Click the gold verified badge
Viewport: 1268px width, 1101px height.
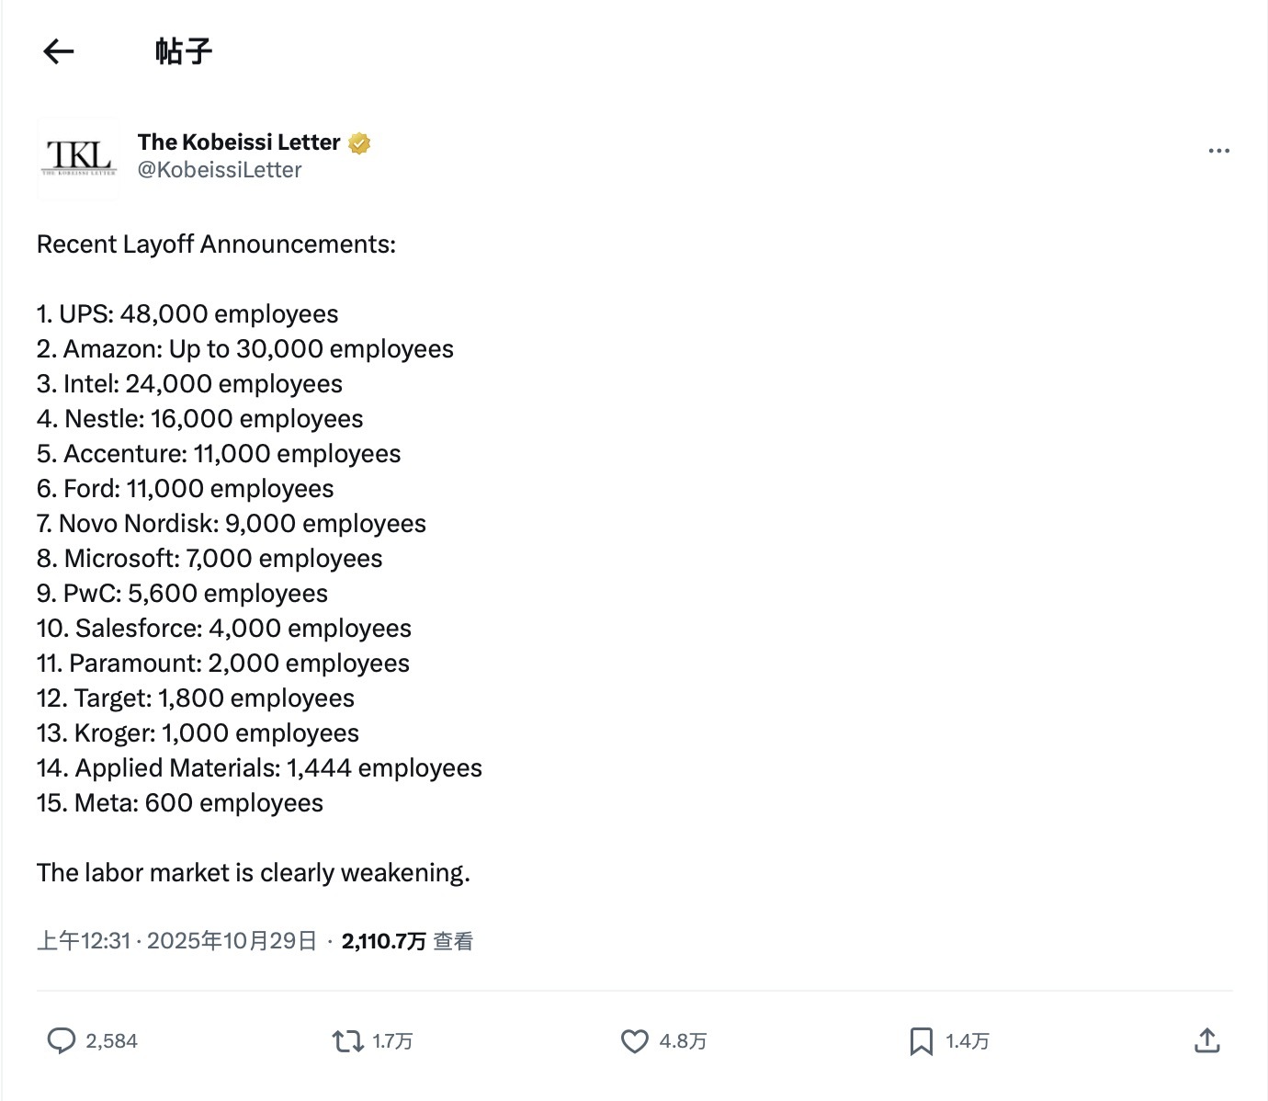[x=359, y=143]
